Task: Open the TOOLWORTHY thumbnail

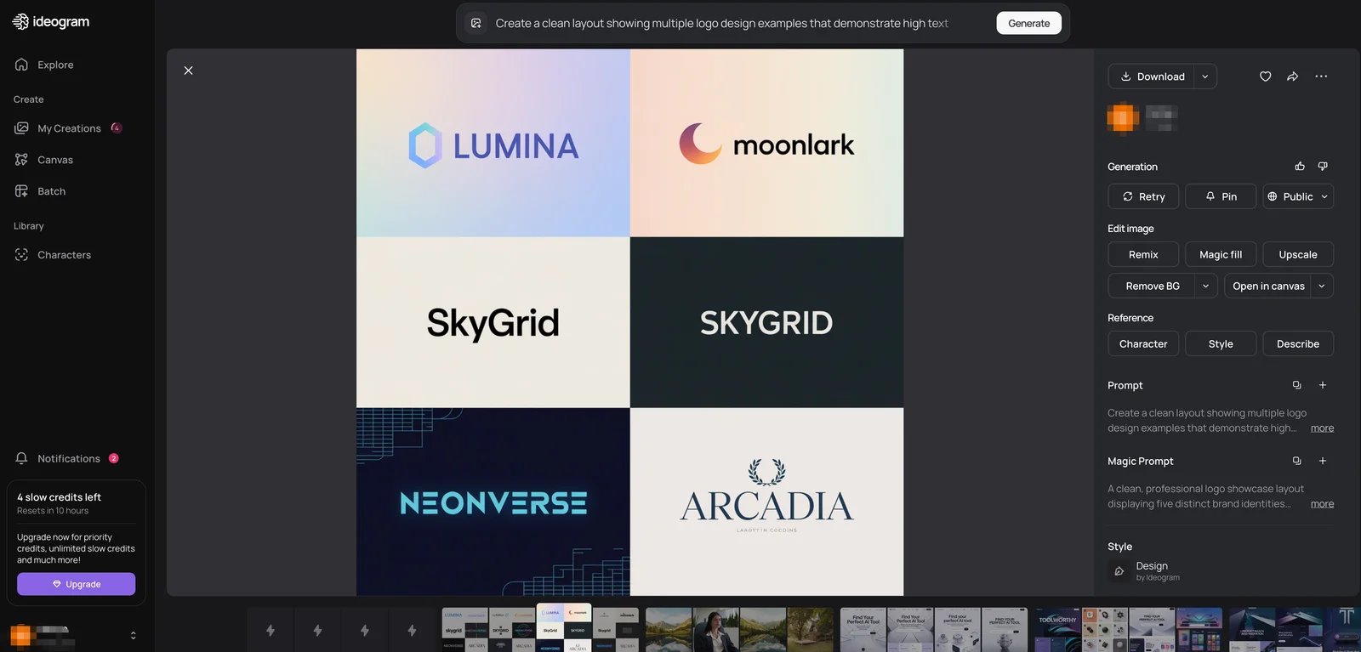Action: tap(1057, 630)
